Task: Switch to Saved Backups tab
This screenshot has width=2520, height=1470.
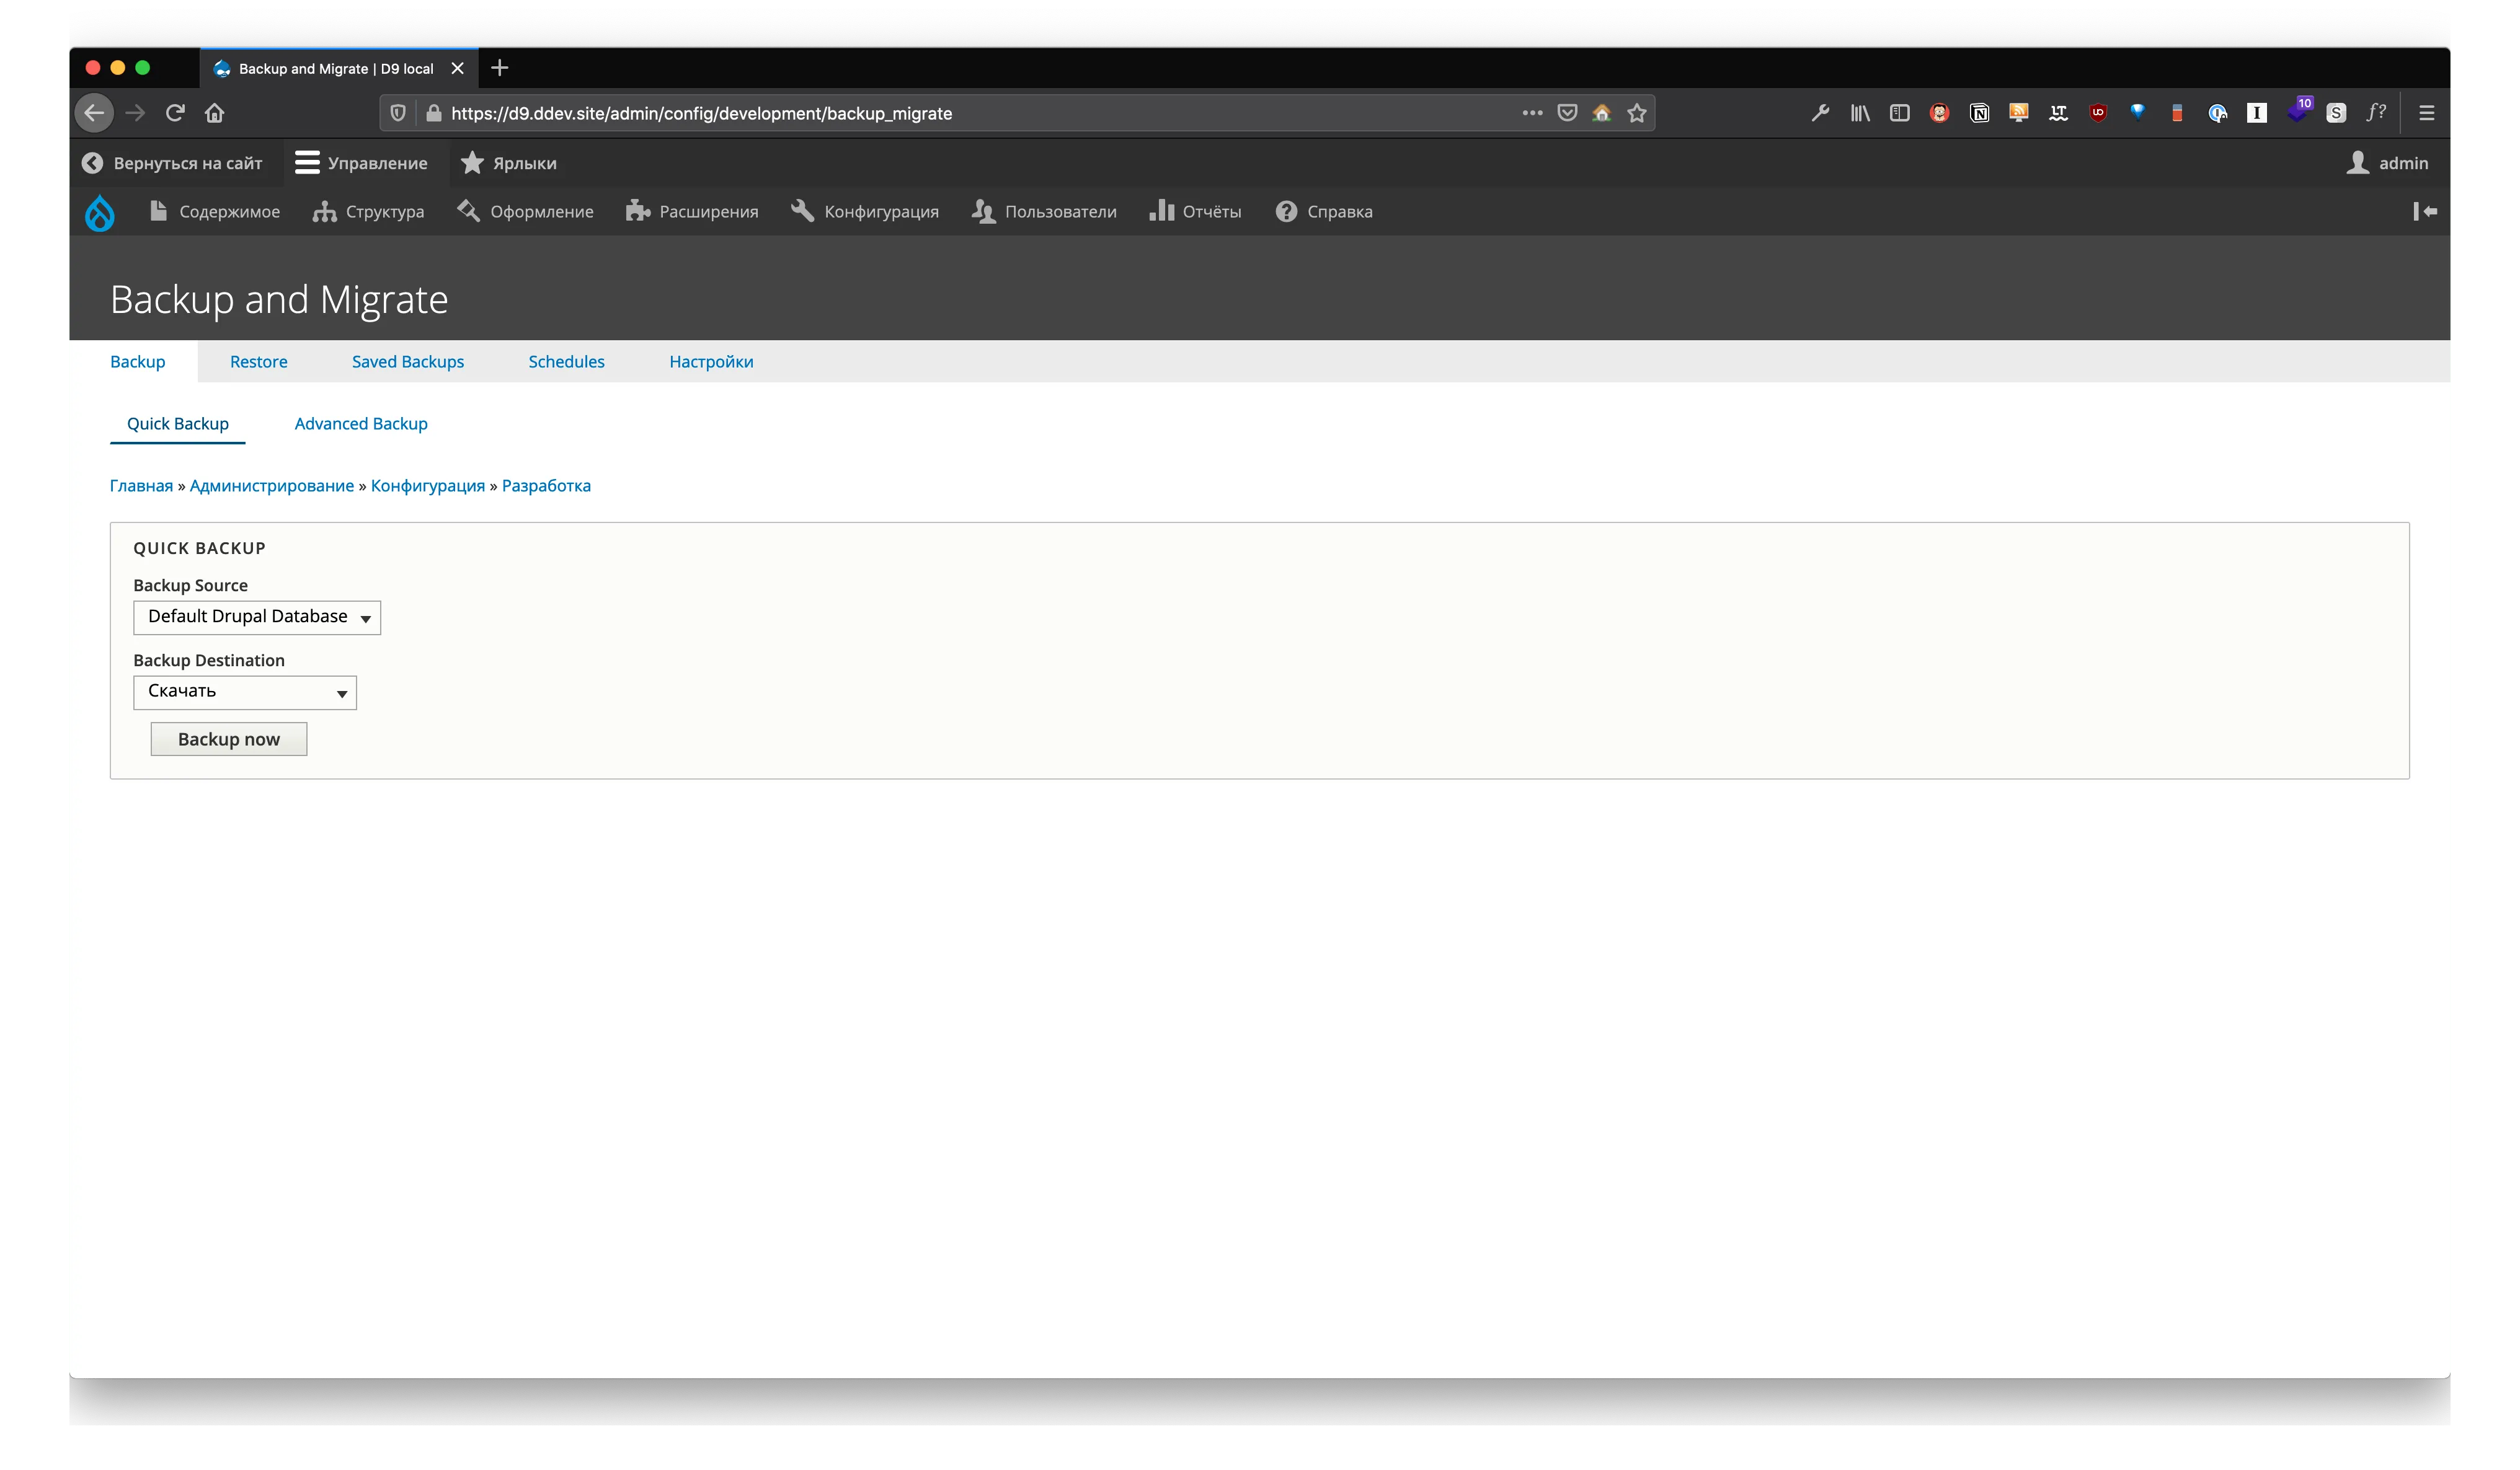Action: point(408,362)
